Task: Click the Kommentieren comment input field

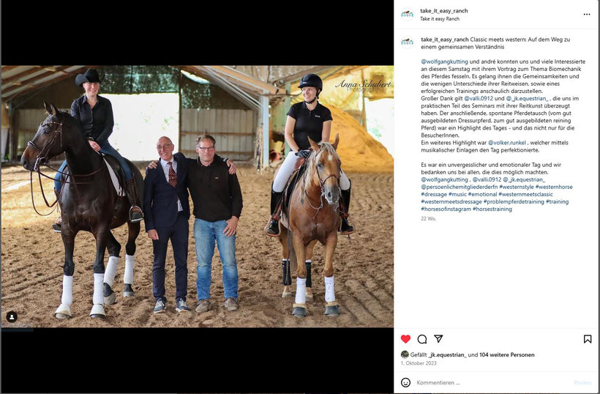Action: pyautogui.click(x=493, y=382)
